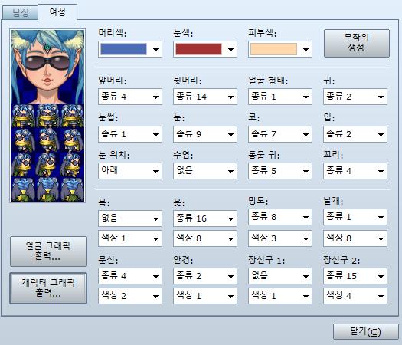Switch to the 남성 tab
The image size is (402, 345).
(21, 13)
